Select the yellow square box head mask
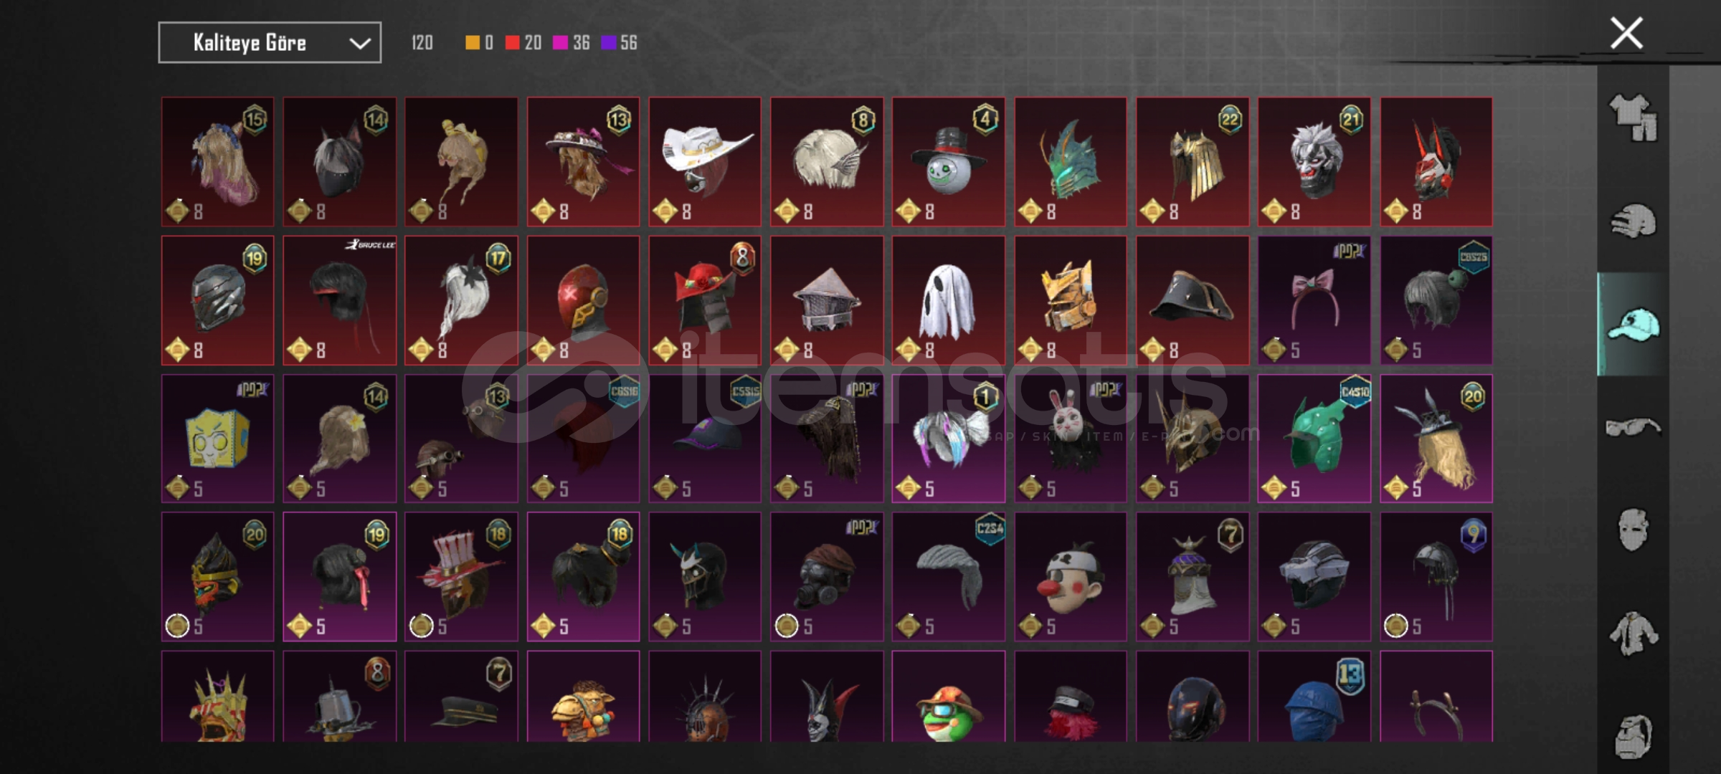The image size is (1721, 774). pyautogui.click(x=217, y=439)
